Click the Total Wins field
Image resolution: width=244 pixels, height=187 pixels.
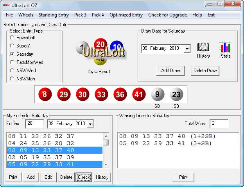coord(219,124)
